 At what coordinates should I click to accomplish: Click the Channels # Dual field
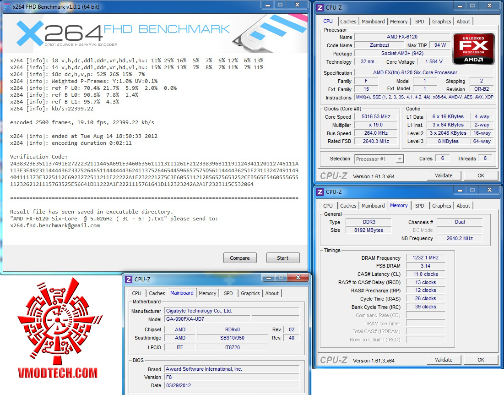click(460, 222)
